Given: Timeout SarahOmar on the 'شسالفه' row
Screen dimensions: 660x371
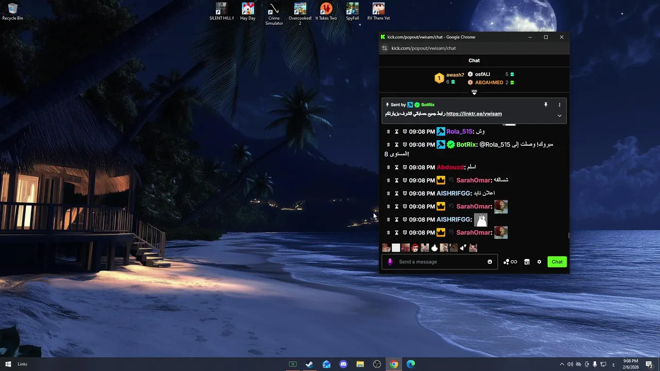Looking at the screenshot, I should (x=397, y=180).
